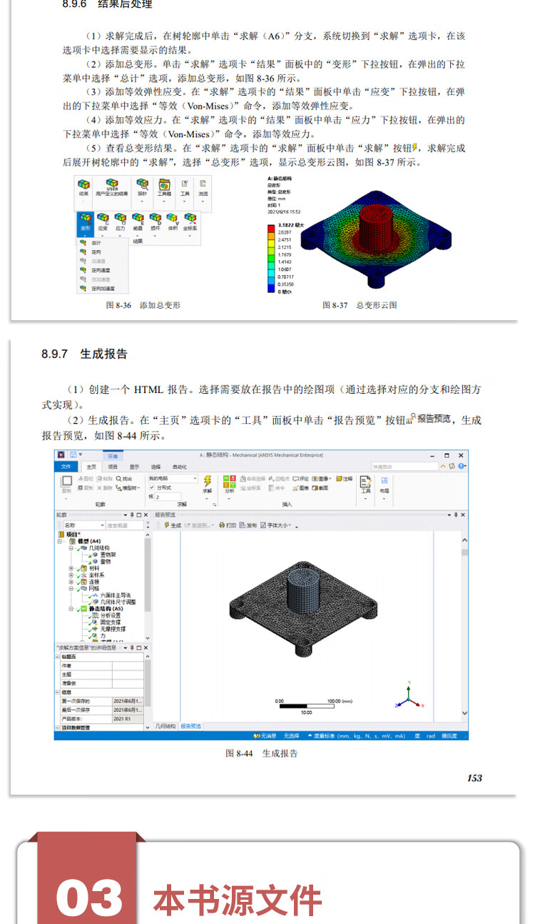Switch to the 几何结构 bottom tab
The height and width of the screenshot is (924, 535).
coord(165,726)
